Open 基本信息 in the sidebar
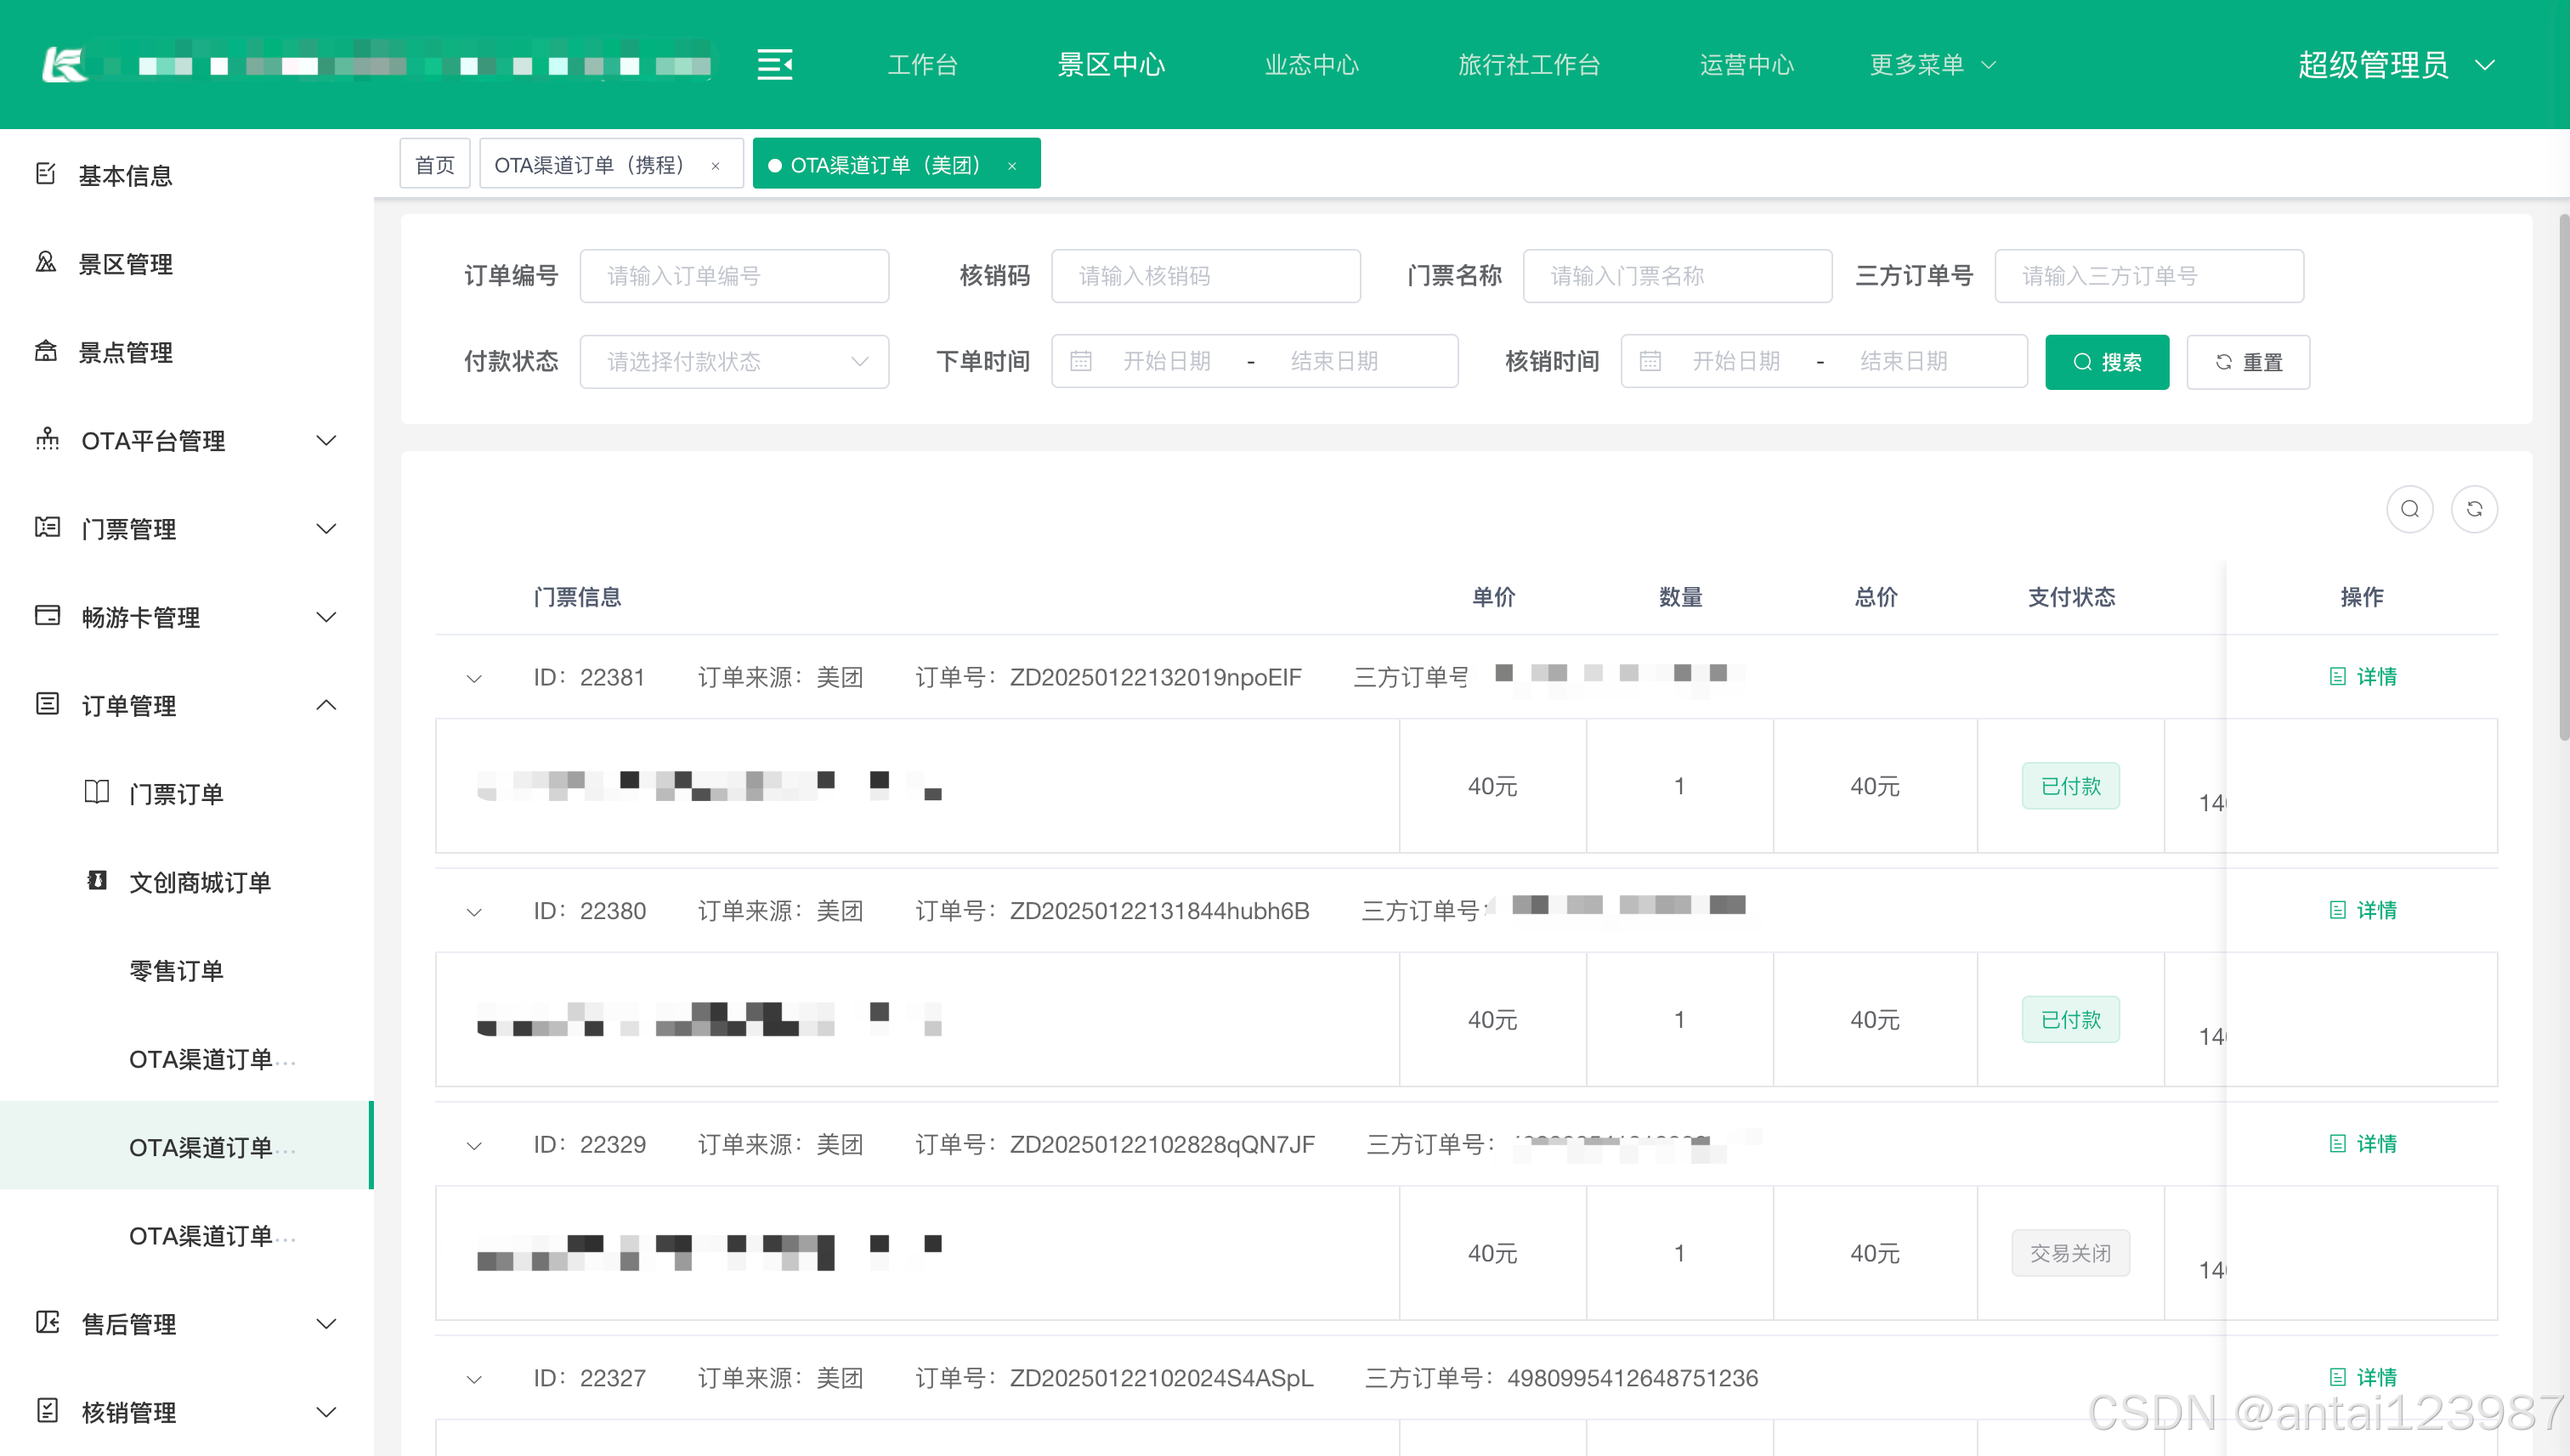 (x=125, y=175)
